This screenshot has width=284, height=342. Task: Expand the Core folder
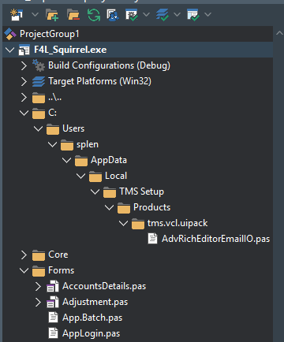click(24, 255)
